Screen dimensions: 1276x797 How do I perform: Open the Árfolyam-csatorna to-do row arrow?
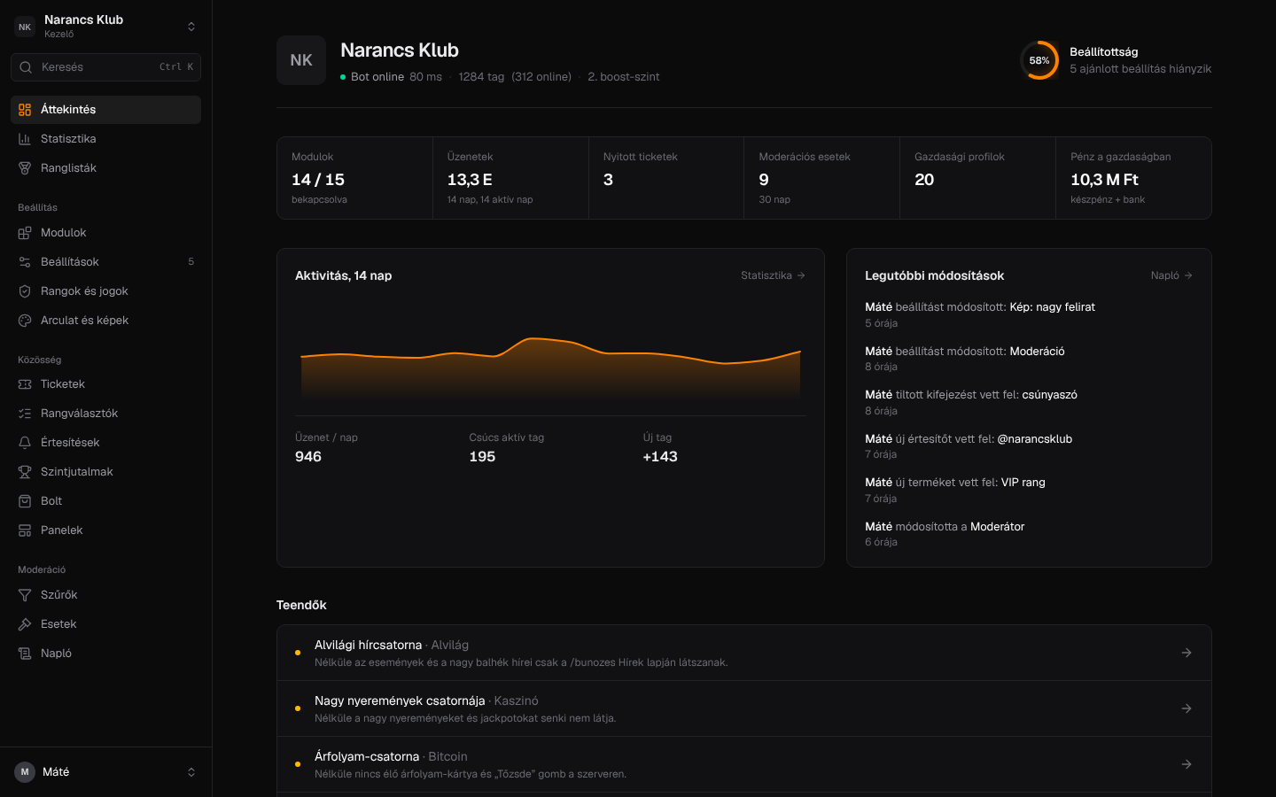coord(1187,764)
